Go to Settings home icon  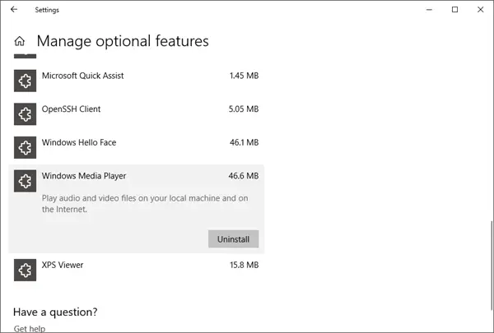[20, 41]
